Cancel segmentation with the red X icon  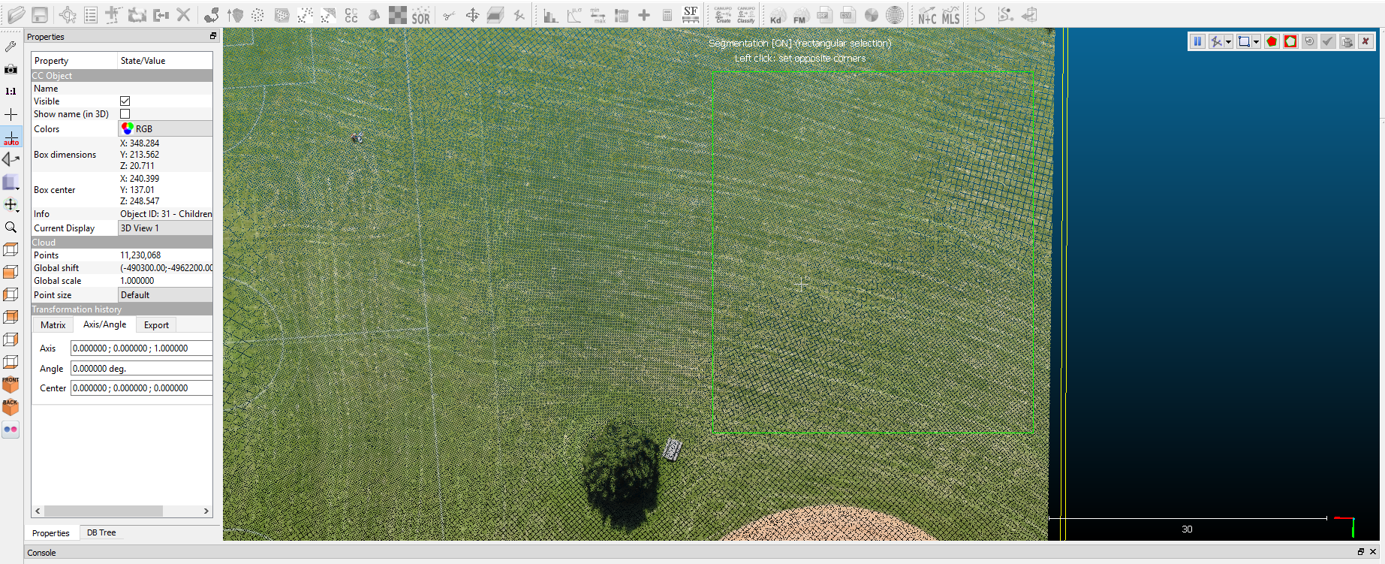tap(1365, 41)
